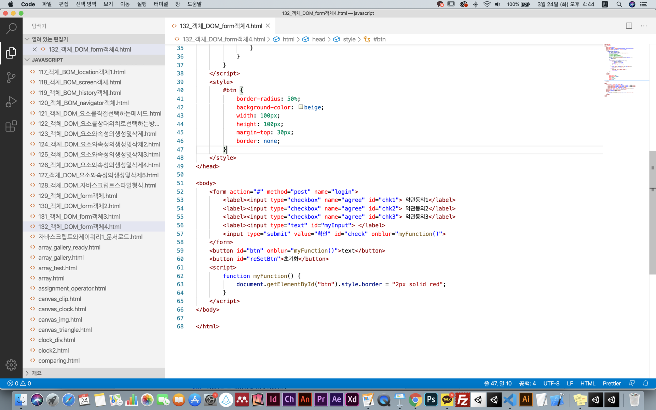Open file array_gallery.html
Screen dimensions: 656x410
pyautogui.click(x=94, y=258)
